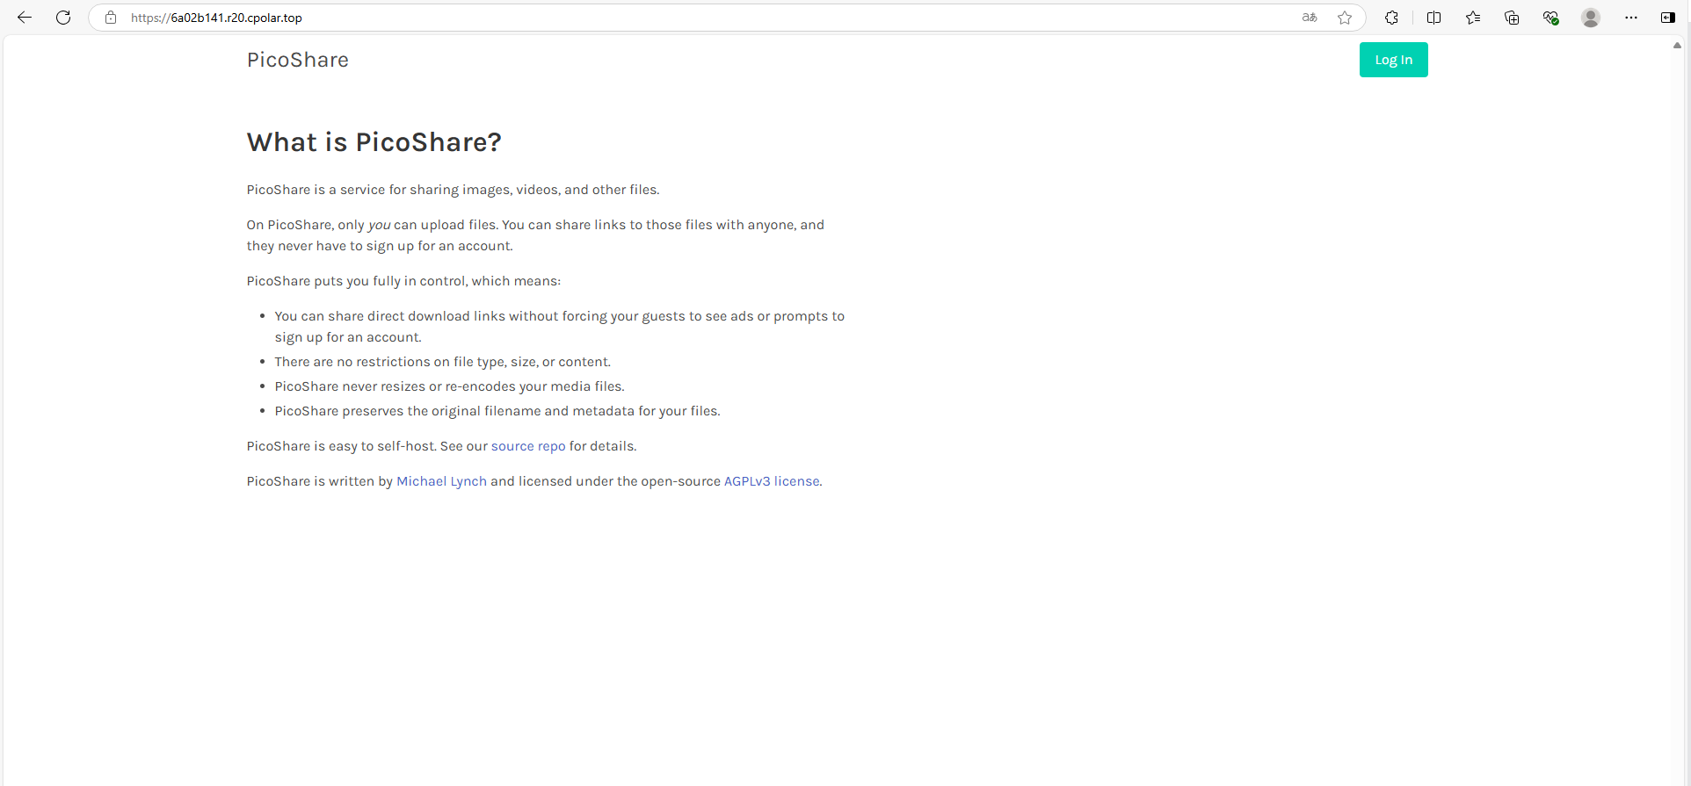
Task: Open the Collections panel
Action: [x=1512, y=18]
